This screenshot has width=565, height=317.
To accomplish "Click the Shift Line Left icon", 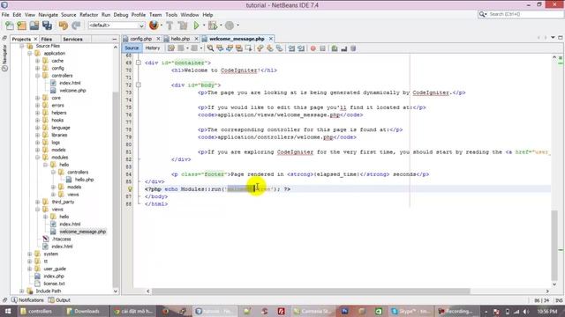I will point(291,48).
